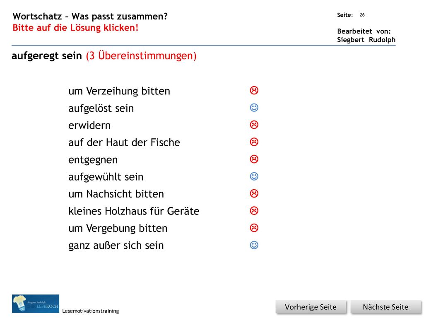The image size is (424, 318).
Task: Select answer text 'entgegnen'
Action: click(x=93, y=160)
